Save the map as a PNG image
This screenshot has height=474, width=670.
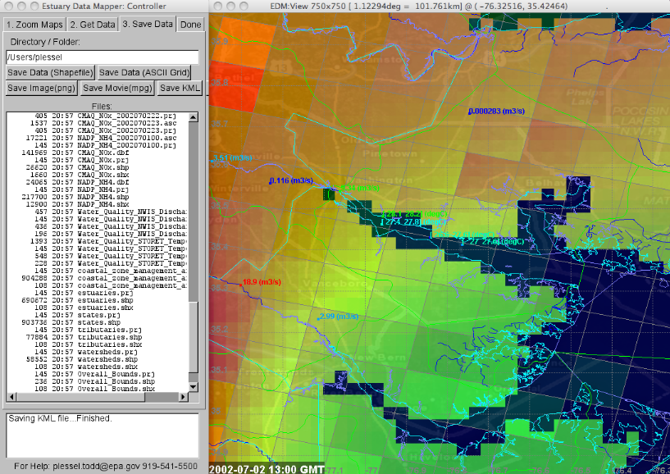pyautogui.click(x=41, y=87)
